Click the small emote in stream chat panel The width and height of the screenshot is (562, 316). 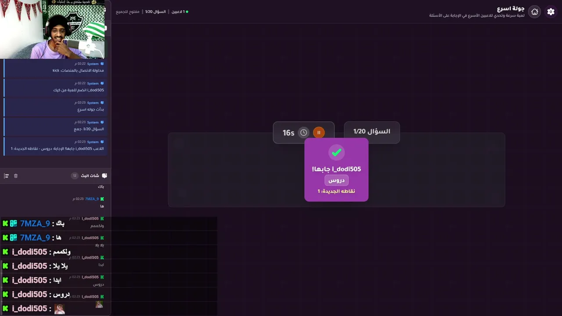click(100, 304)
